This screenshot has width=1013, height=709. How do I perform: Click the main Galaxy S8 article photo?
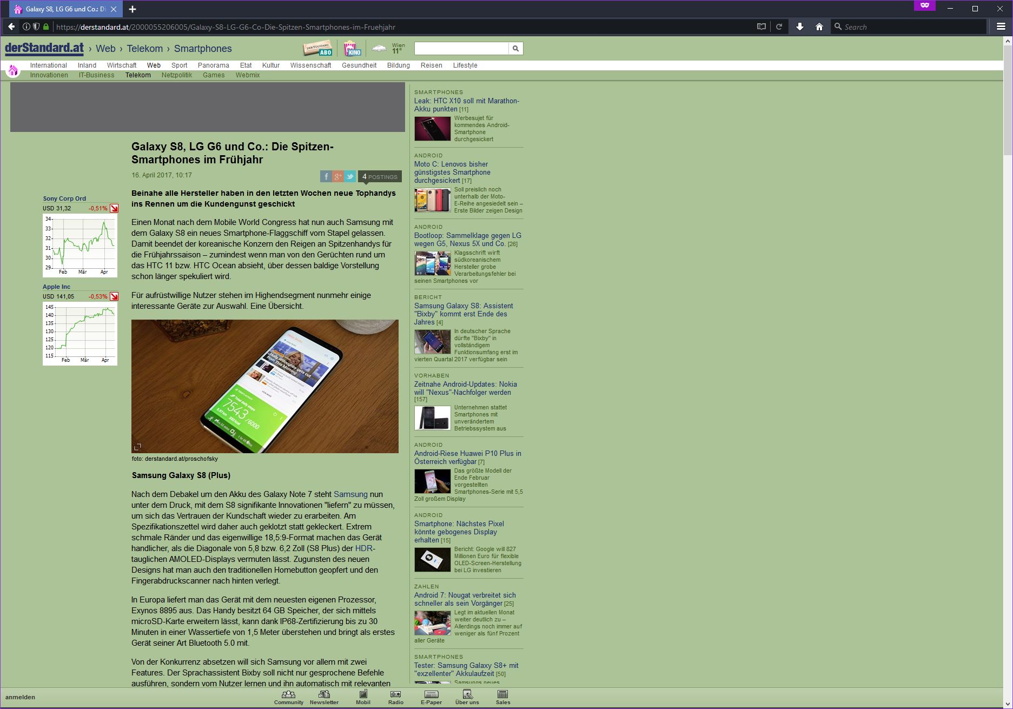point(265,386)
